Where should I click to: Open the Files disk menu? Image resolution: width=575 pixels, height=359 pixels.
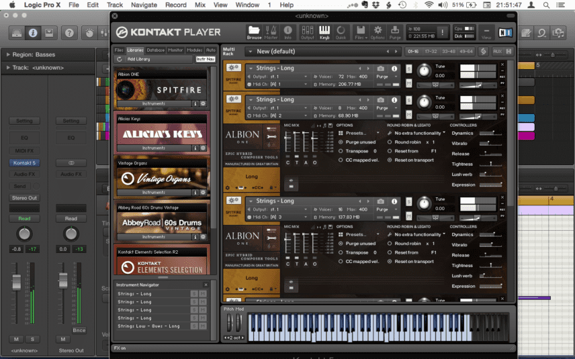[361, 32]
